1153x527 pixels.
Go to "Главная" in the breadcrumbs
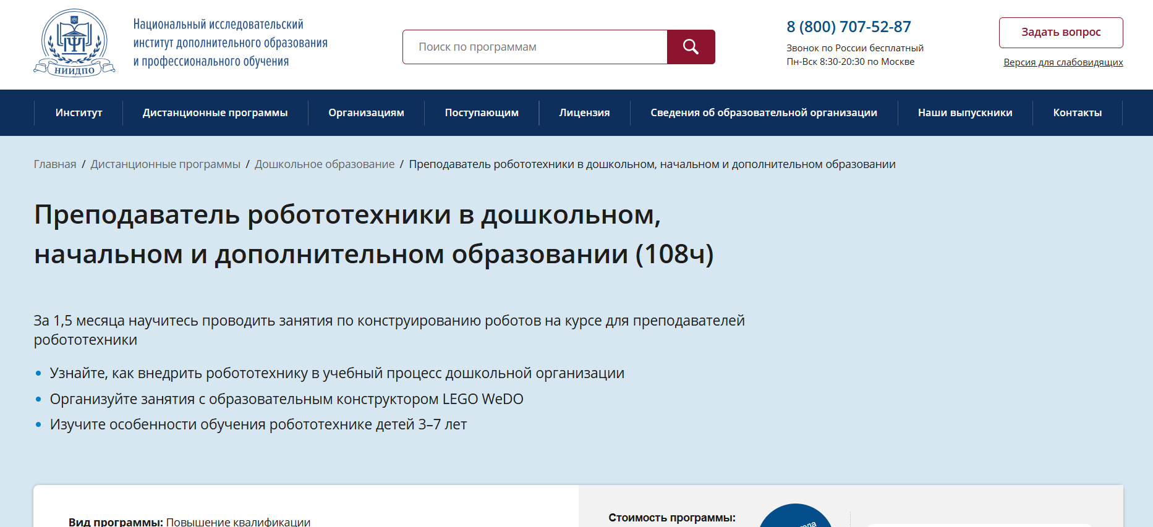(x=55, y=164)
